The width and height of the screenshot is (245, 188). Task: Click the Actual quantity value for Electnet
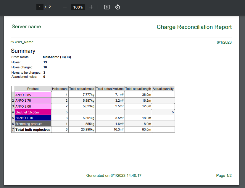point(173,112)
